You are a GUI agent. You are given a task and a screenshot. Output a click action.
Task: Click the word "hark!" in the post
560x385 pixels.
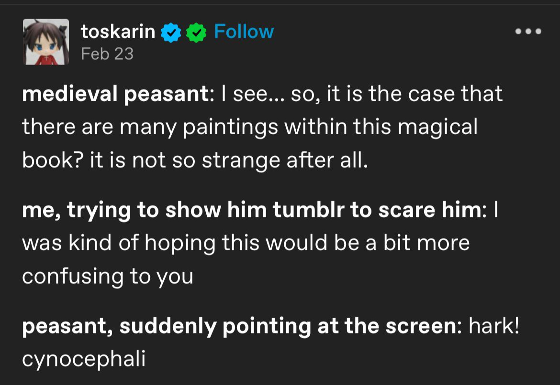click(x=494, y=326)
